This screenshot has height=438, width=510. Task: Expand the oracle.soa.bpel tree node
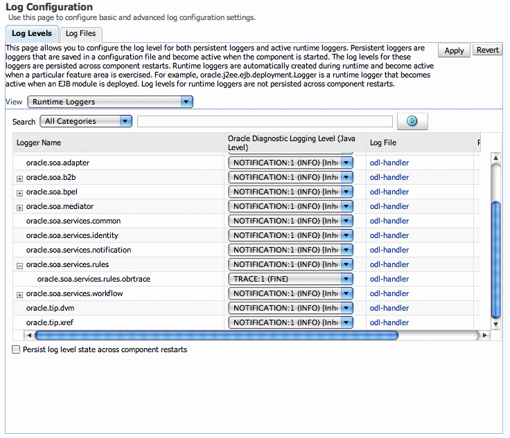pos(20,193)
